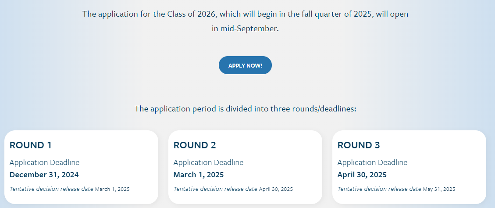Image resolution: width=495 pixels, height=208 pixels.
Task: Click Round 1 Application Deadline label
Action: (45, 162)
